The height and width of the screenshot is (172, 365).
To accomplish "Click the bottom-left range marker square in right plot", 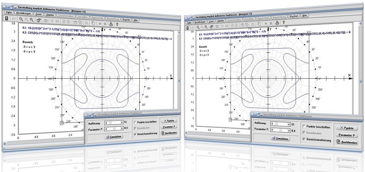I will pyautogui.click(x=230, y=120).
